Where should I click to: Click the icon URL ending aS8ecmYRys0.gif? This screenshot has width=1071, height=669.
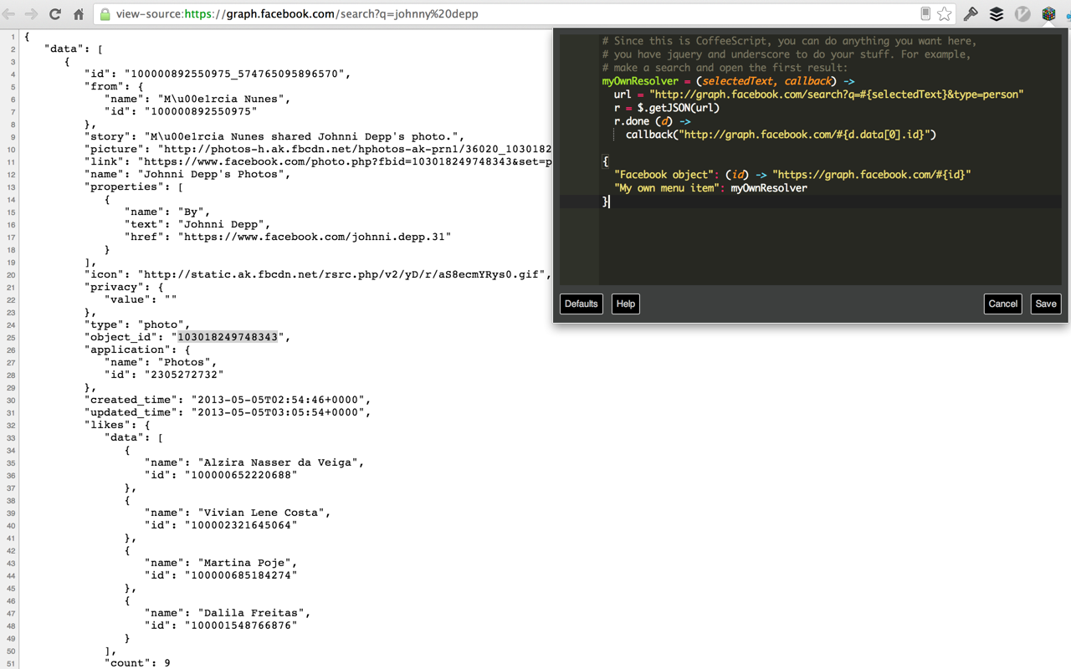(x=344, y=274)
